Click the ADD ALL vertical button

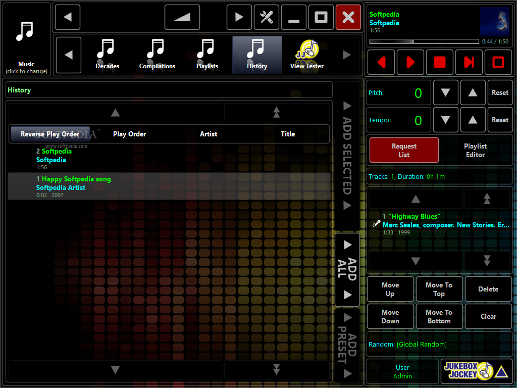(x=347, y=270)
